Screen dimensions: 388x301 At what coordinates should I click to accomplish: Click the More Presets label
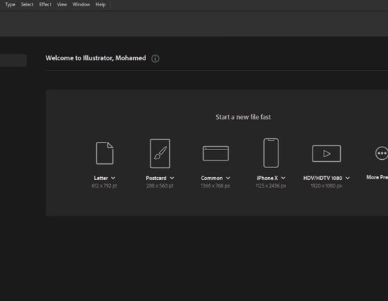377,177
